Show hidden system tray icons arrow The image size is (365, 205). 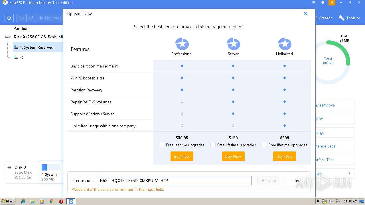pos(318,201)
